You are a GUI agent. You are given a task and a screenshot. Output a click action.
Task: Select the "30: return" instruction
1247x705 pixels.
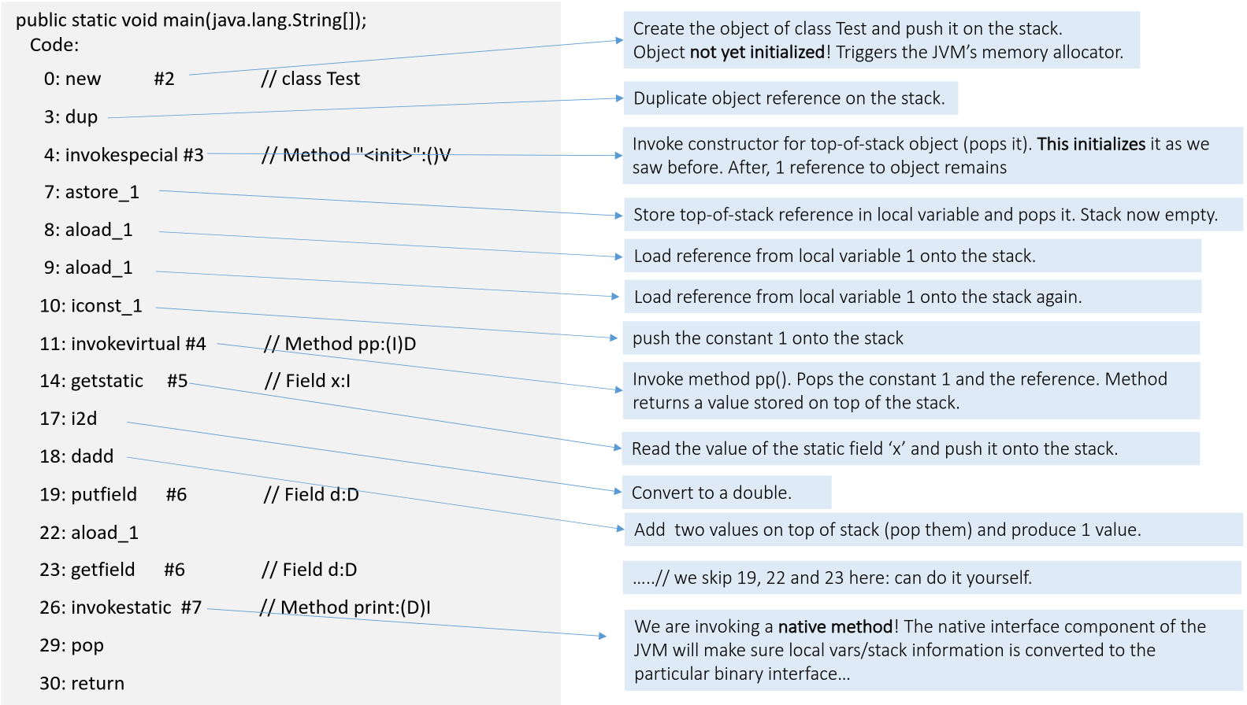tap(82, 683)
